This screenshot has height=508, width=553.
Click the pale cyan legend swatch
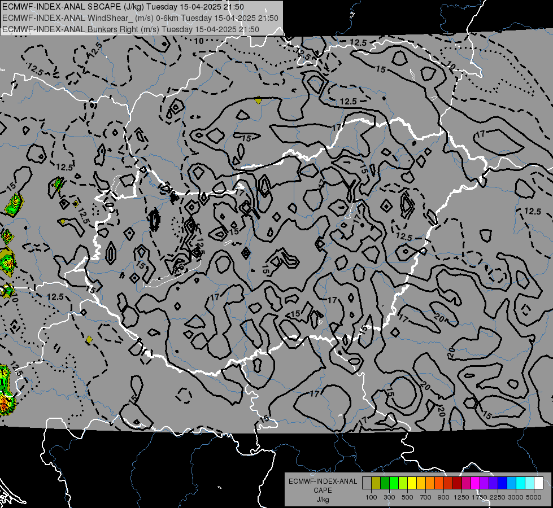[x=530, y=483]
